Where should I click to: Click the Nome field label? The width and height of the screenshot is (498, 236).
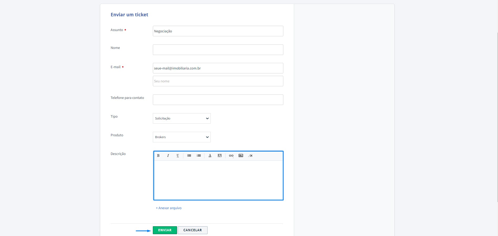[x=115, y=48]
